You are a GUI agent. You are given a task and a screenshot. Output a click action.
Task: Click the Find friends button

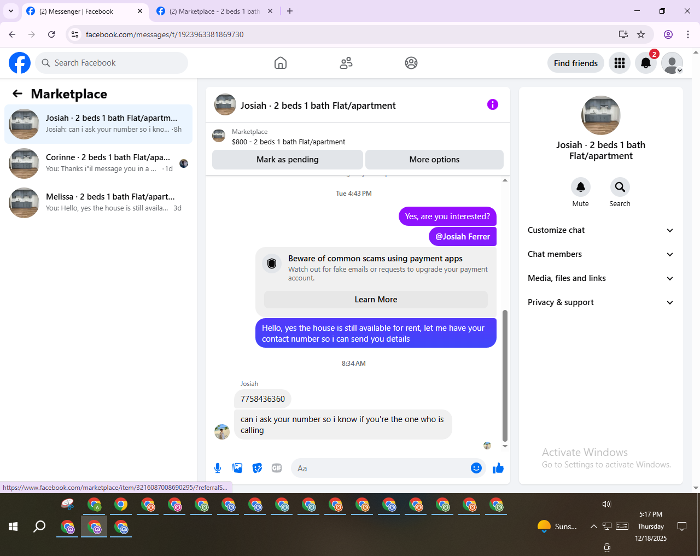point(576,63)
